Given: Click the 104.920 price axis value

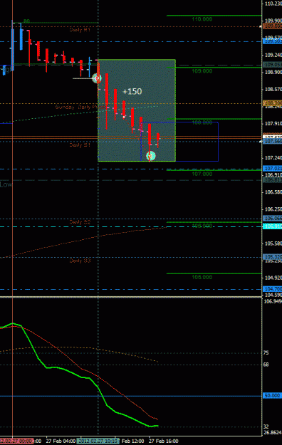Looking at the screenshot, I should 273,278.
